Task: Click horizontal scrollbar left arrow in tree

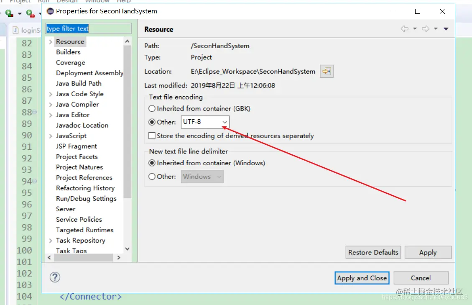Action: [x=49, y=258]
